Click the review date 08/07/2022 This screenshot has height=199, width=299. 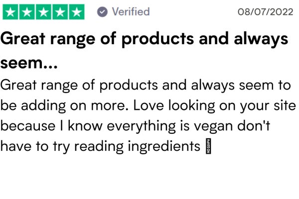click(265, 12)
